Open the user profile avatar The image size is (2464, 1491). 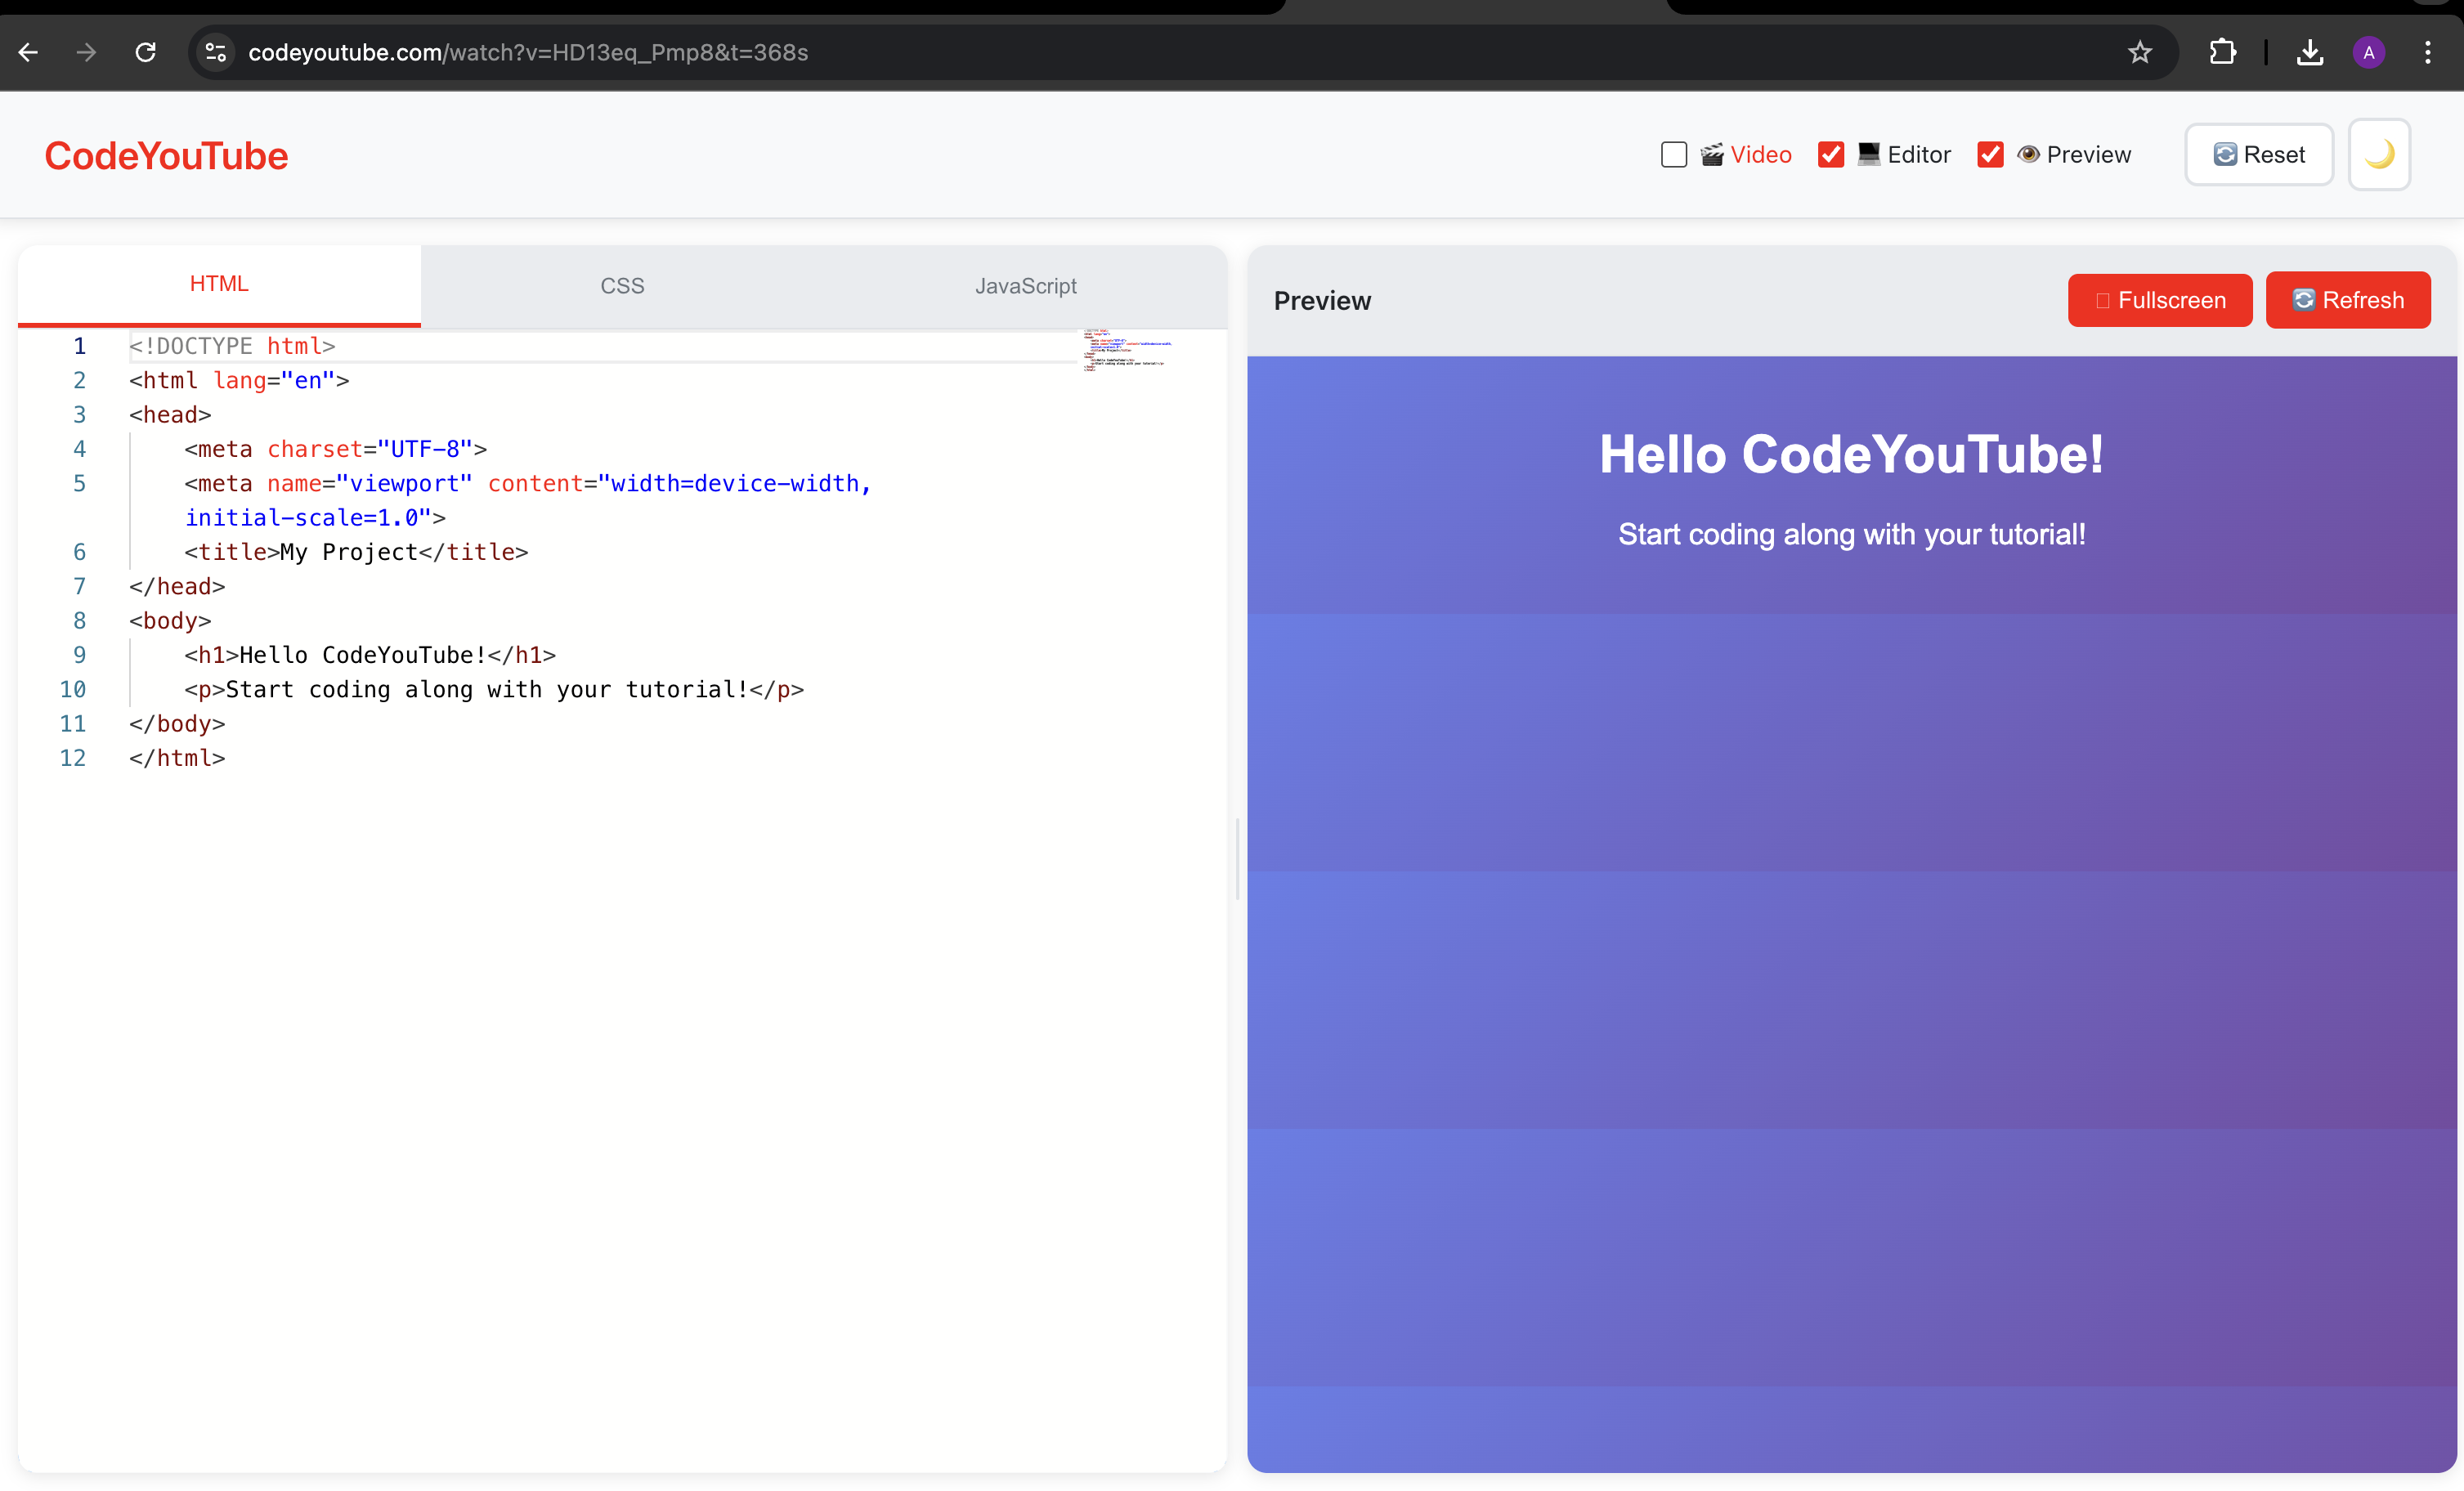pos(2368,53)
